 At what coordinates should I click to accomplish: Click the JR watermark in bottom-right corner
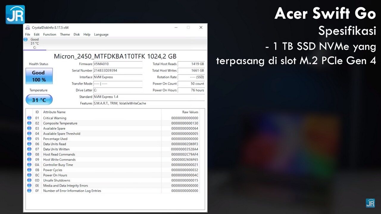[x=371, y=203]
